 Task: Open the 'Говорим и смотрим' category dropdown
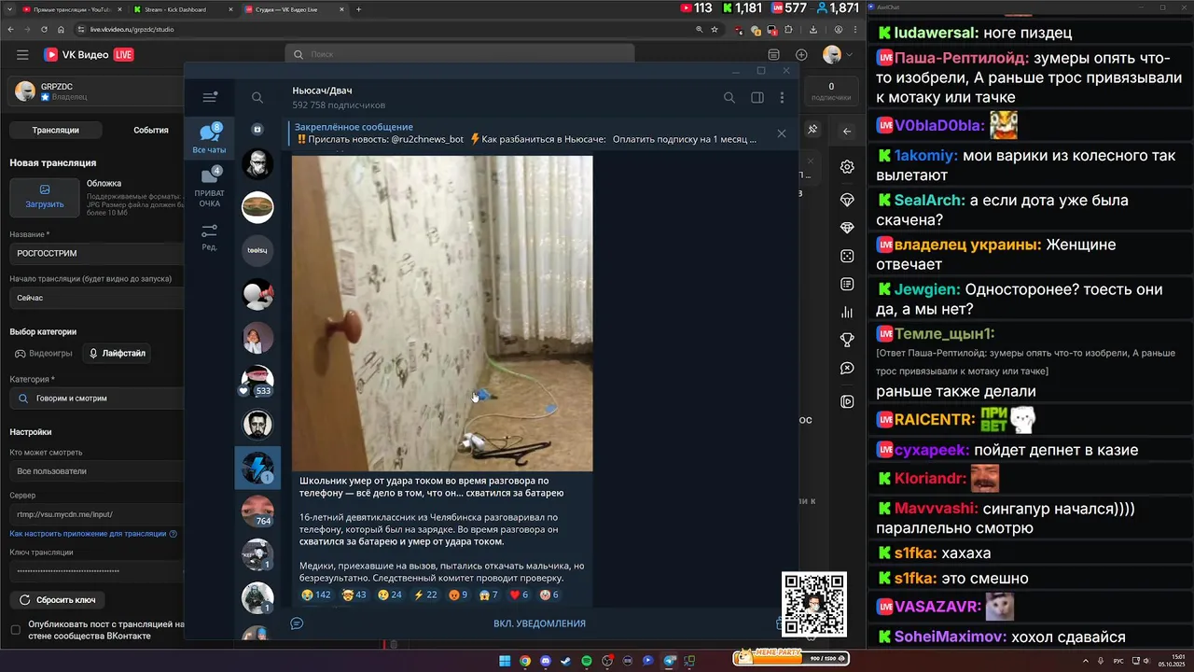97,399
